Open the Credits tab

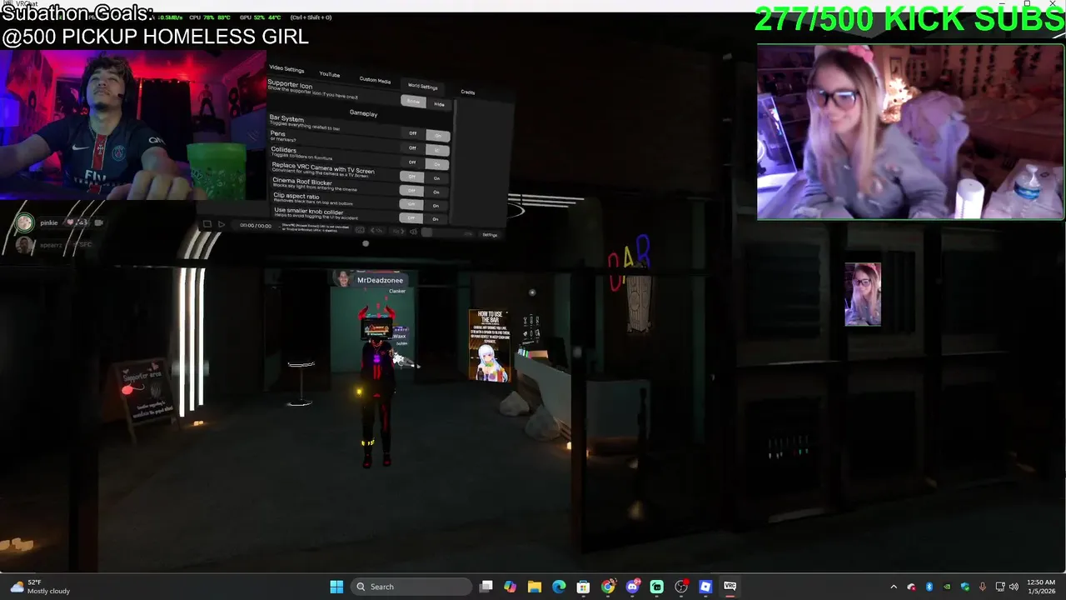468,92
